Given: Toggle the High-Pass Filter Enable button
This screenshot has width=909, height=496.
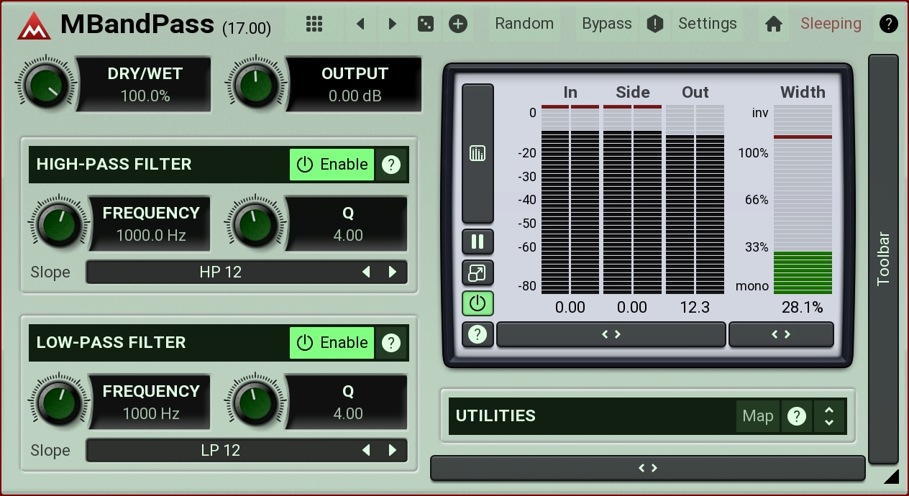Looking at the screenshot, I should (x=332, y=165).
